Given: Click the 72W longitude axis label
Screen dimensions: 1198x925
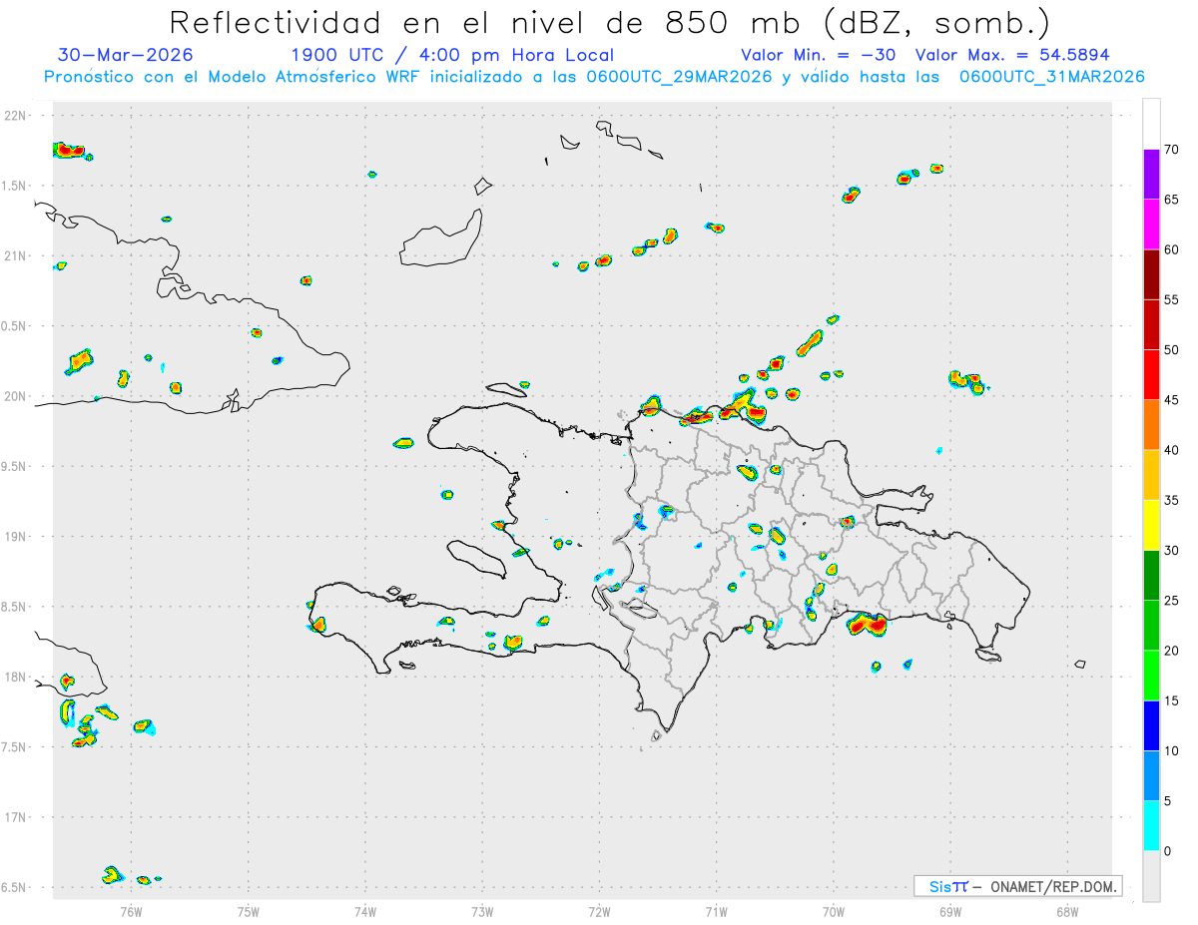Looking at the screenshot, I should pyautogui.click(x=599, y=911).
